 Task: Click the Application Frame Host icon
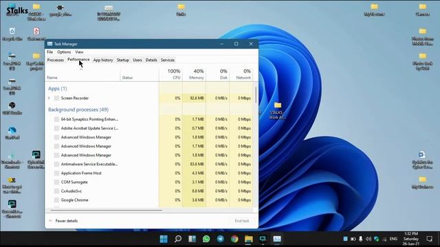(x=56, y=173)
